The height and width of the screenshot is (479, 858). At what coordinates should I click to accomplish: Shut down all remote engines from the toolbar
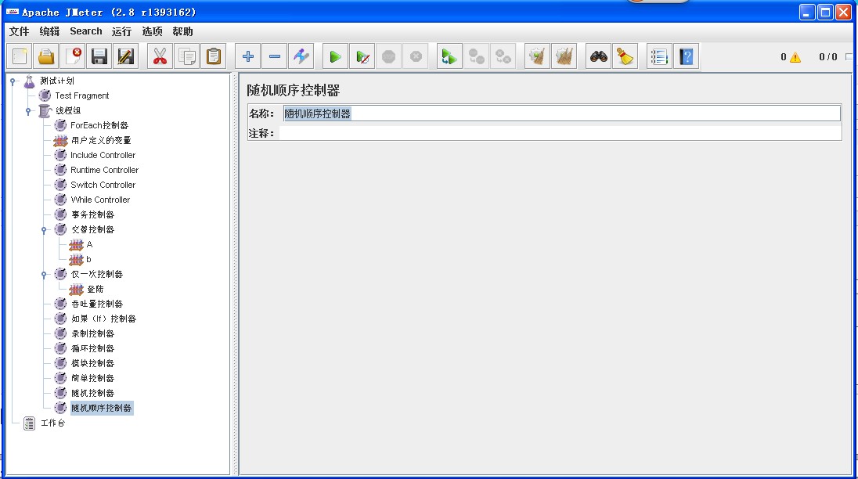[x=503, y=56]
